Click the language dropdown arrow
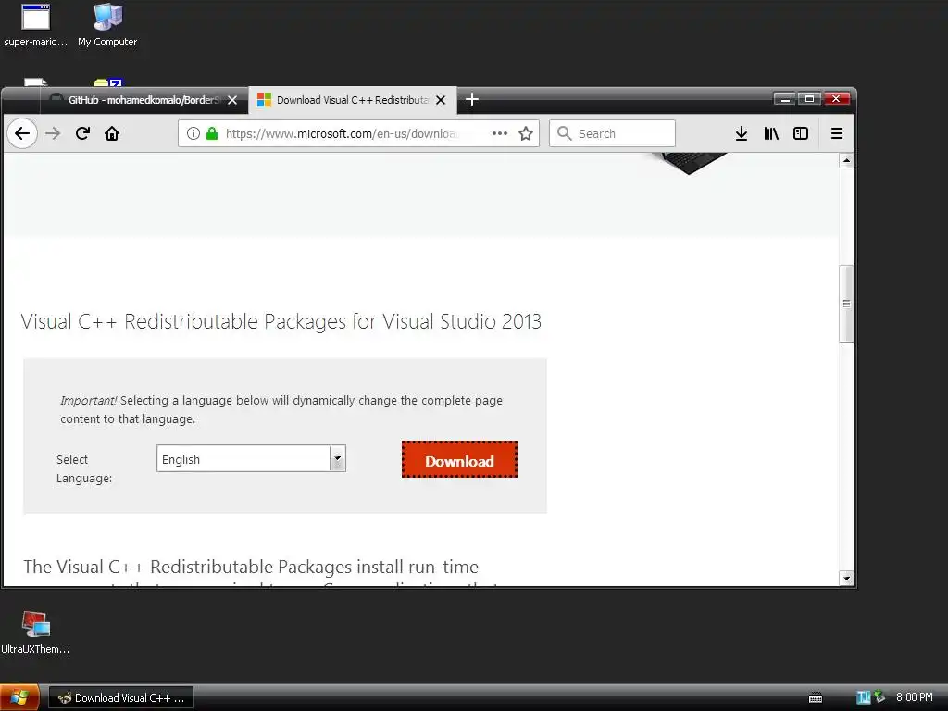Viewport: 948px width, 711px height. click(x=337, y=459)
